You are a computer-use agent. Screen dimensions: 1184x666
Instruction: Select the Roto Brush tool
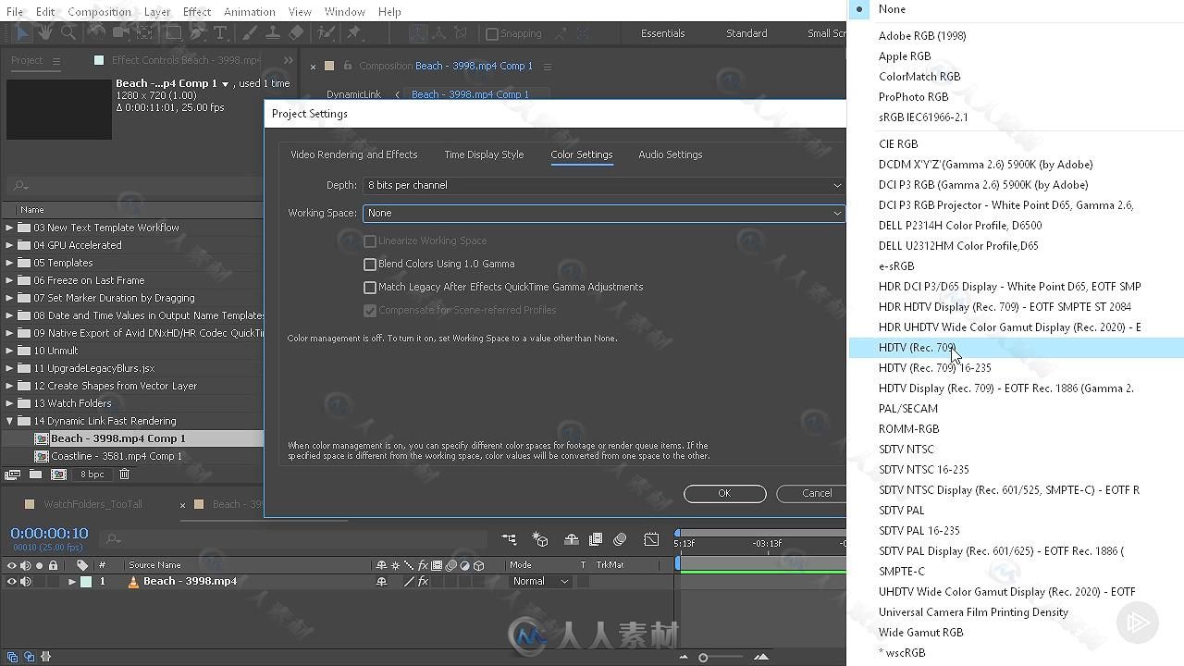point(325,33)
